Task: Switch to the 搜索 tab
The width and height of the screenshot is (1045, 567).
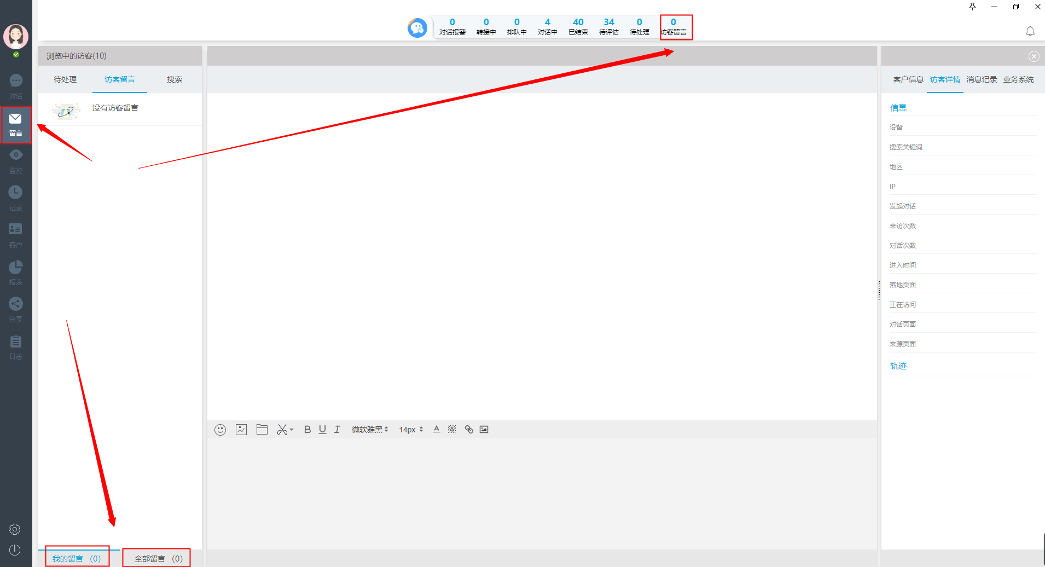Action: (175, 79)
